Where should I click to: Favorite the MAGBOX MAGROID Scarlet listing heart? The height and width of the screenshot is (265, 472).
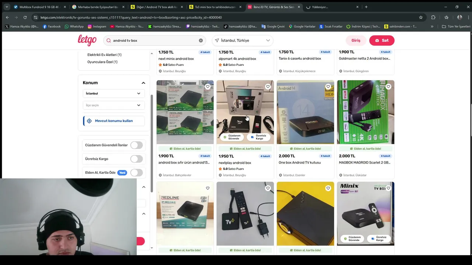[388, 86]
